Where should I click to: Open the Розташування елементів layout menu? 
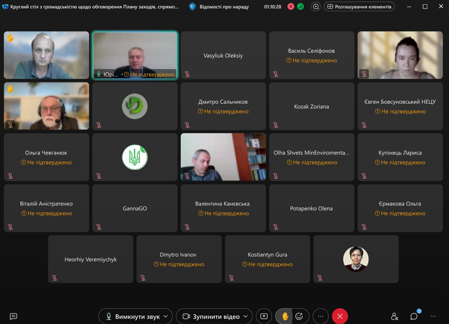point(359,7)
